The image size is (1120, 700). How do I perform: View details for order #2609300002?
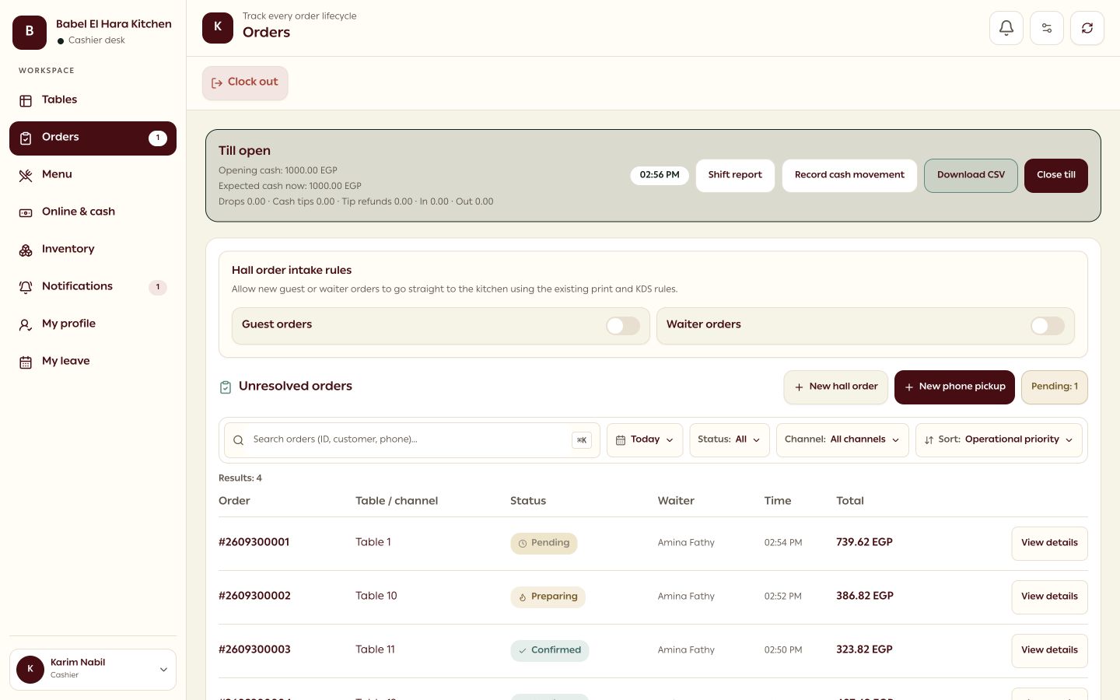coord(1049,597)
